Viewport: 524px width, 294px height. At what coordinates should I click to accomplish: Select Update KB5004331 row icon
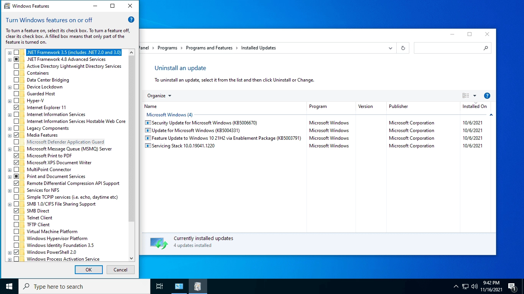point(148,131)
